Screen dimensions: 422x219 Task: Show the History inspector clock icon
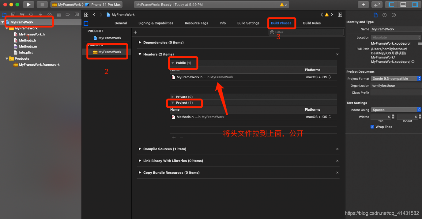point(384,15)
